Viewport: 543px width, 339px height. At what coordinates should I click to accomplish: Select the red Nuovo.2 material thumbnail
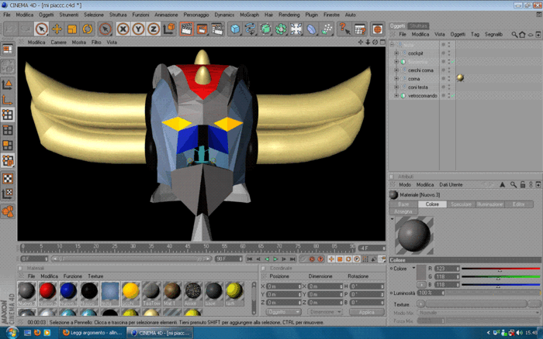(48, 293)
